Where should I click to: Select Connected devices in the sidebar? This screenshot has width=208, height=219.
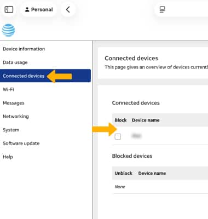(x=45, y=76)
